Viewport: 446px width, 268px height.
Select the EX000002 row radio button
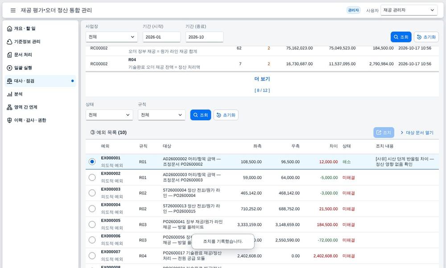point(92,177)
